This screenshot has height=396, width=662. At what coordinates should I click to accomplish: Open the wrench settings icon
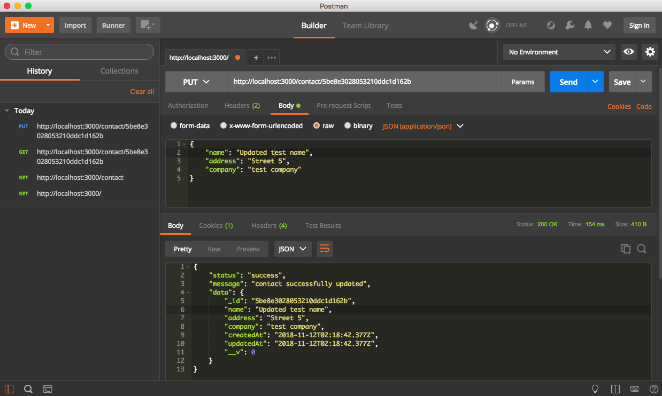570,25
